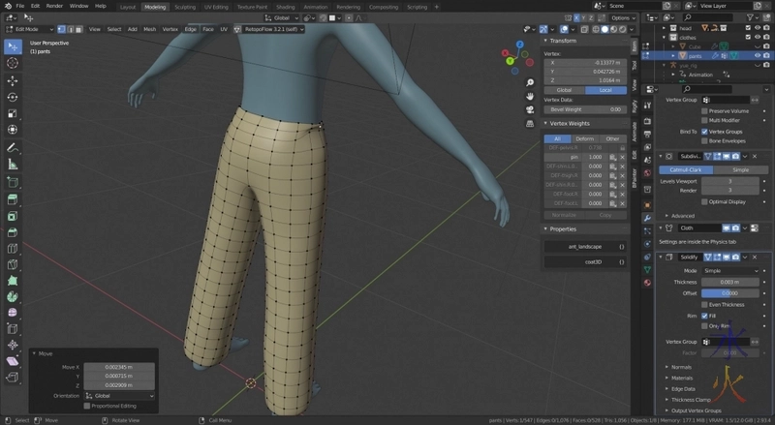
Task: Adjust the Solidify Offset slider
Action: click(x=730, y=293)
